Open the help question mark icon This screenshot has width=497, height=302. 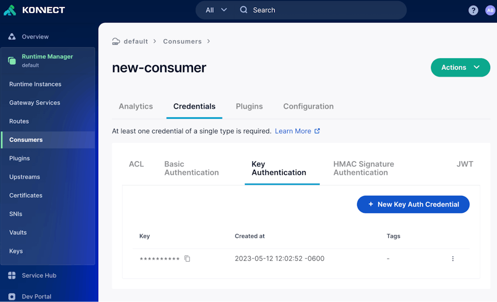pos(473,10)
